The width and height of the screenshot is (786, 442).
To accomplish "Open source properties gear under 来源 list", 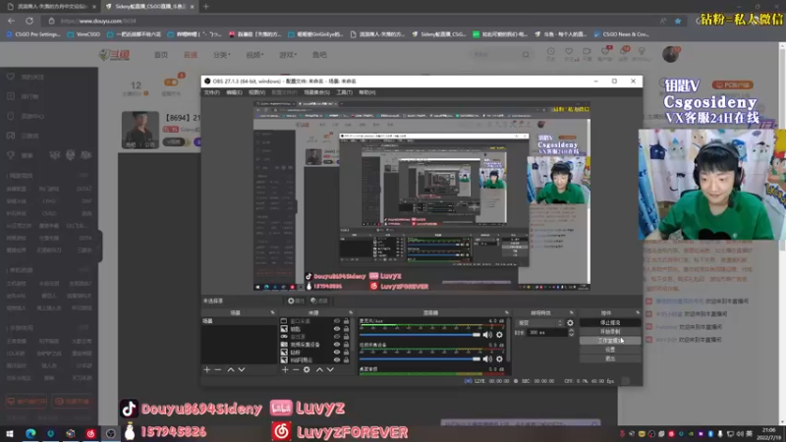I will (x=307, y=370).
